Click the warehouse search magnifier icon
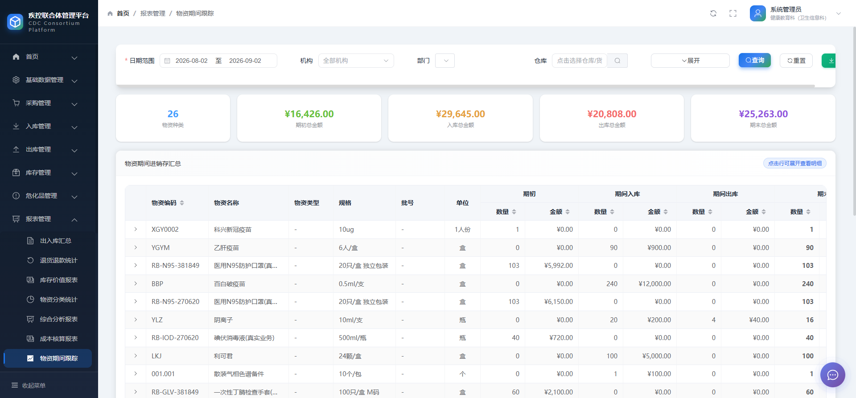 (617, 61)
